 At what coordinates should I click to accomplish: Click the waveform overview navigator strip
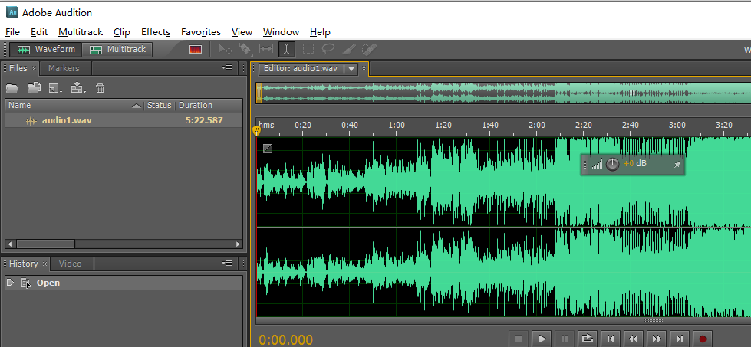tap(503, 93)
